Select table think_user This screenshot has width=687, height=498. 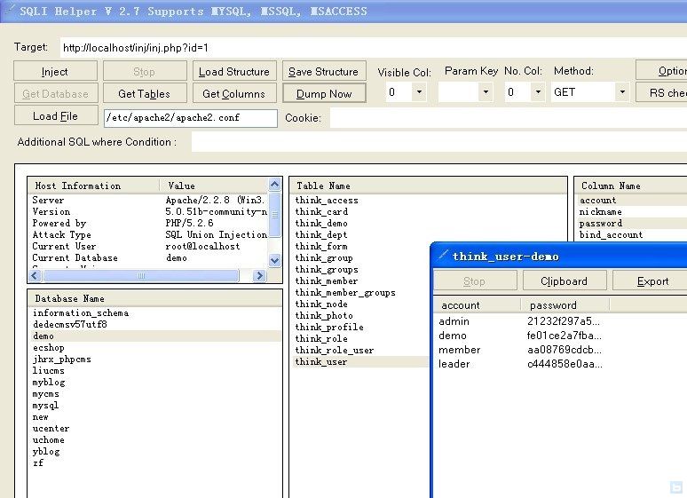(x=360, y=361)
